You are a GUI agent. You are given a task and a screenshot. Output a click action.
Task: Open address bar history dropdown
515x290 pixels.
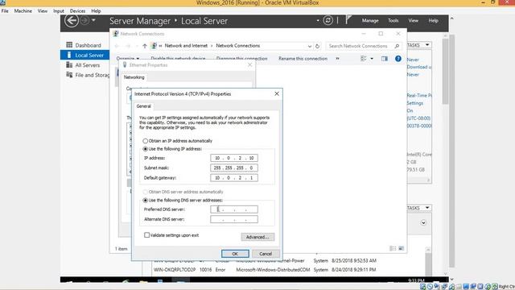(309, 47)
